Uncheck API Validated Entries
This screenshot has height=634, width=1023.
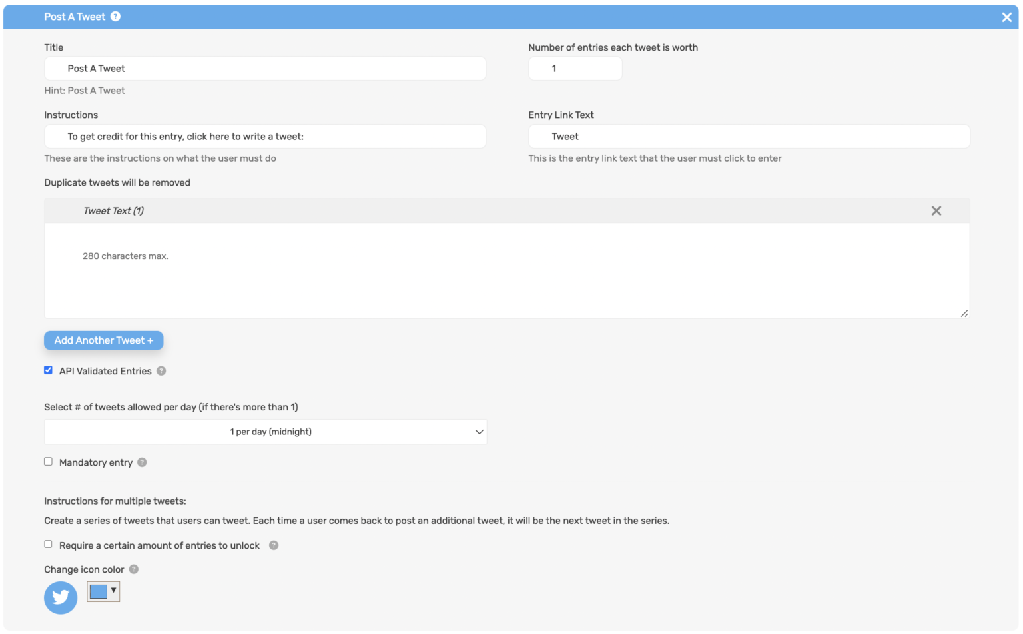(x=48, y=370)
